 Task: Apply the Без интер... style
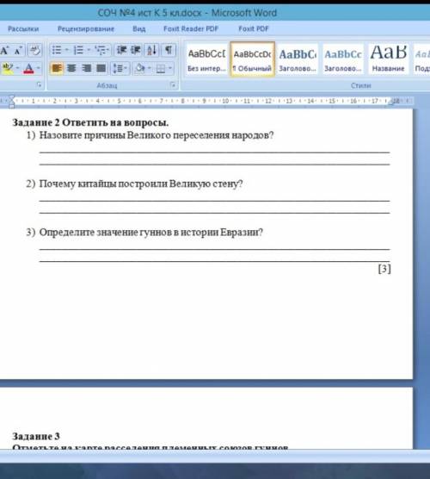click(x=206, y=59)
